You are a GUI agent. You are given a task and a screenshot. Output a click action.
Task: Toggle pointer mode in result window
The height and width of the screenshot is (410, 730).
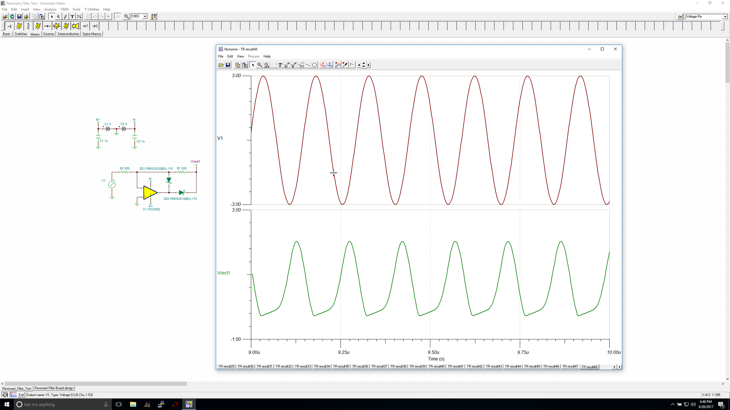(253, 65)
